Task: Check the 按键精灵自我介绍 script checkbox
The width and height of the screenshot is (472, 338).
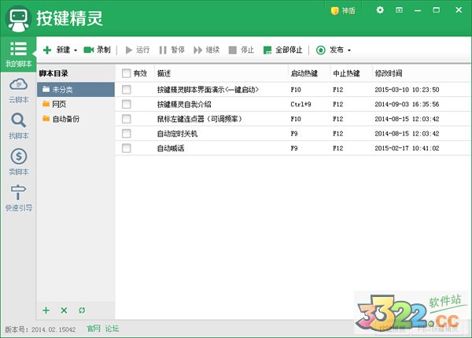Action: coord(127,104)
